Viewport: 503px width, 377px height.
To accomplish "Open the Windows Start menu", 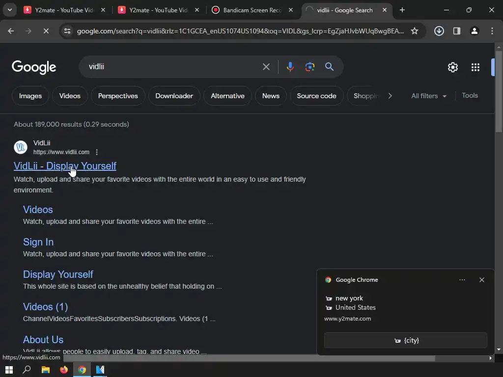I will [9, 370].
